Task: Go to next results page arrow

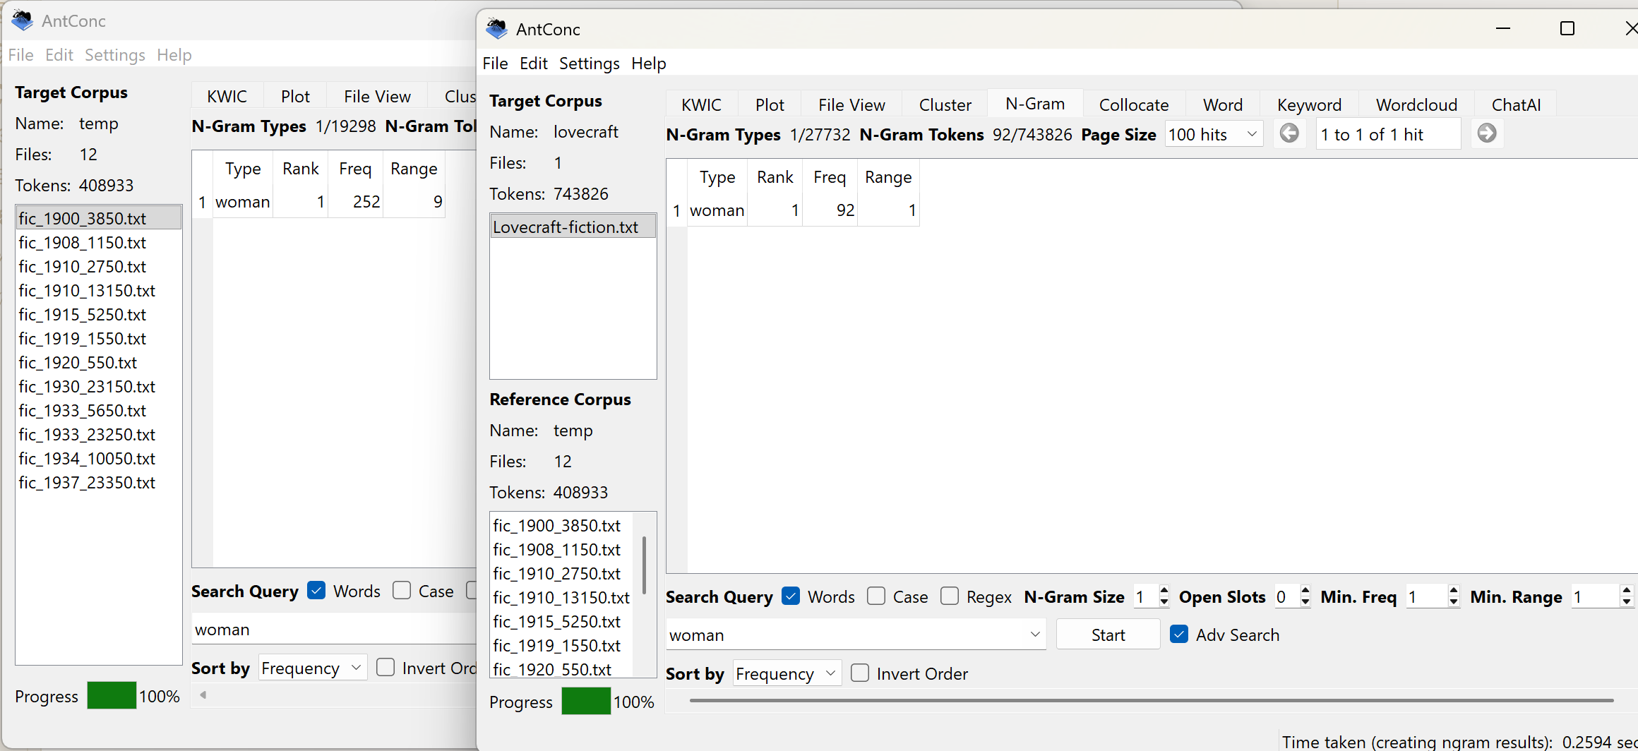Action: click(x=1486, y=133)
